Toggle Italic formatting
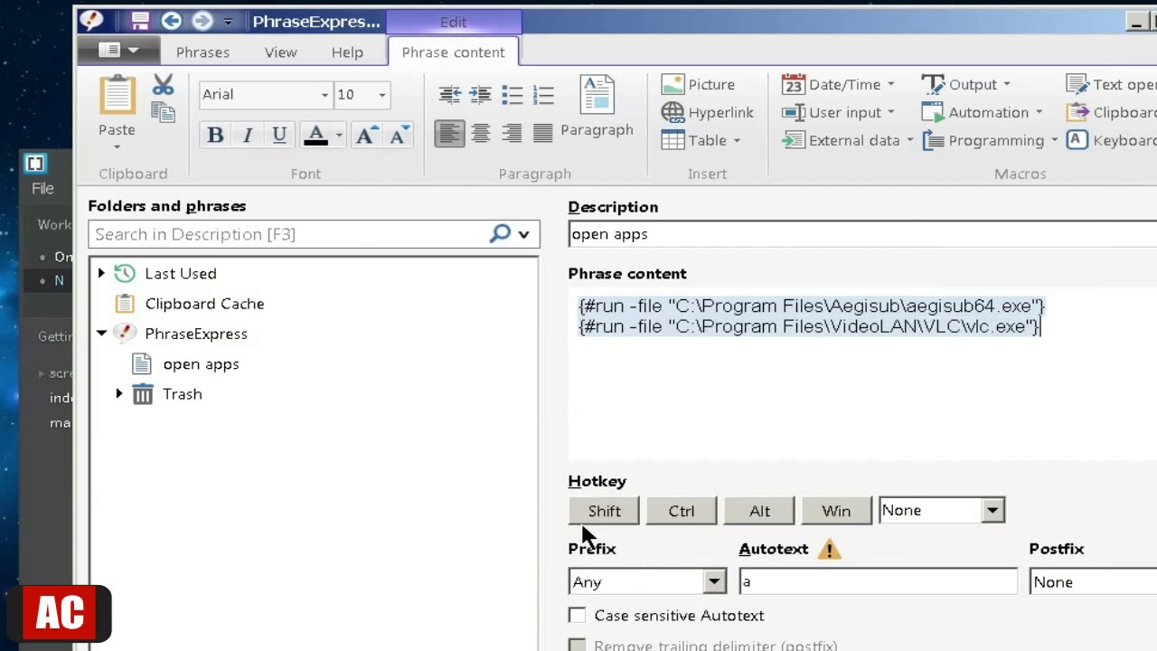Screen dimensions: 1157x651 tap(247, 136)
